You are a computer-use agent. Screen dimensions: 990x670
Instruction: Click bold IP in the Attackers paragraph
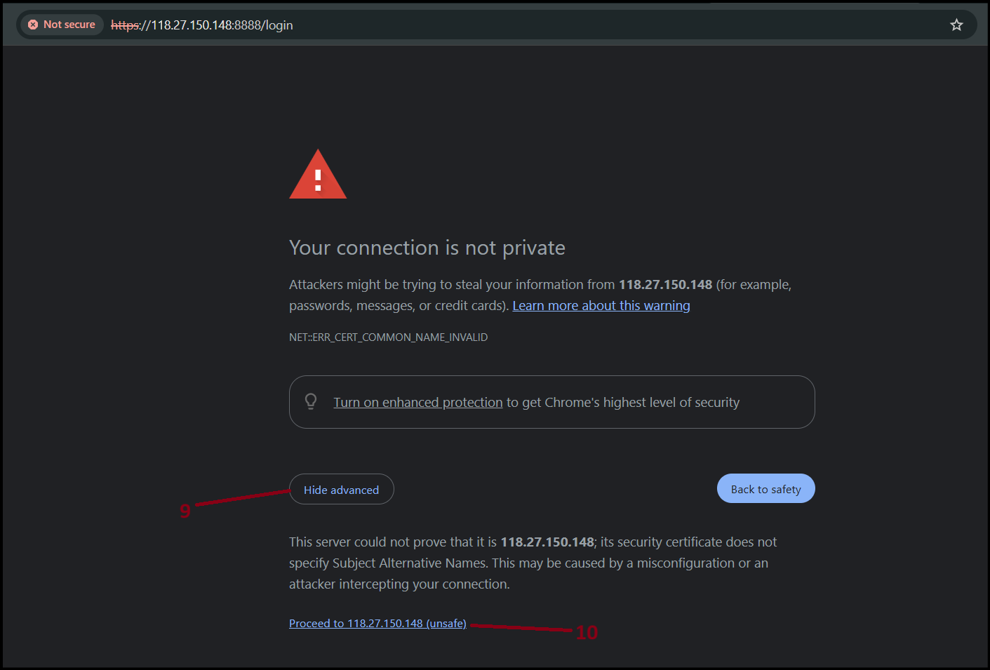tap(665, 285)
